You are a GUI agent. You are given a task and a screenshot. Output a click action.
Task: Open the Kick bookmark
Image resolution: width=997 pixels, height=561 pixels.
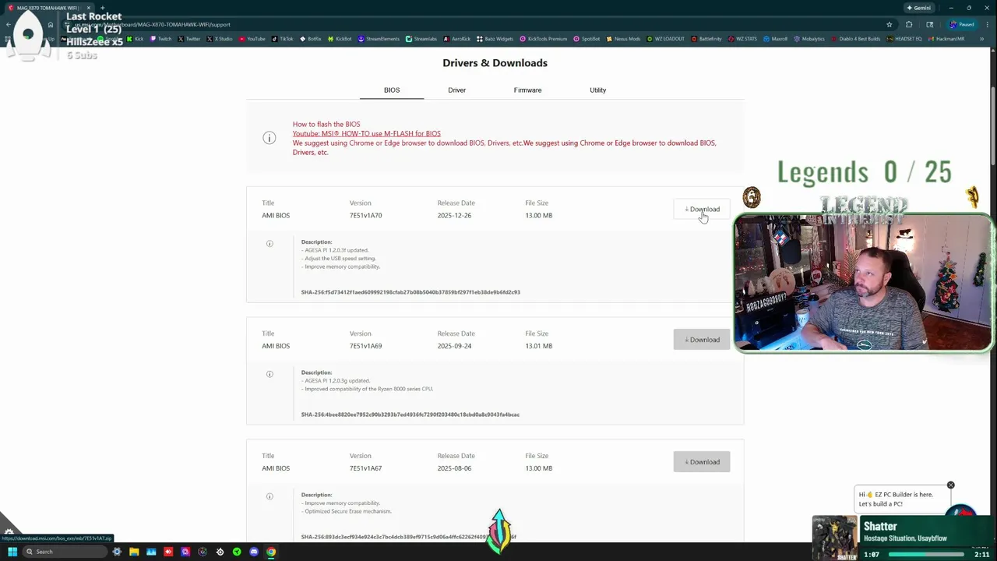(136, 39)
